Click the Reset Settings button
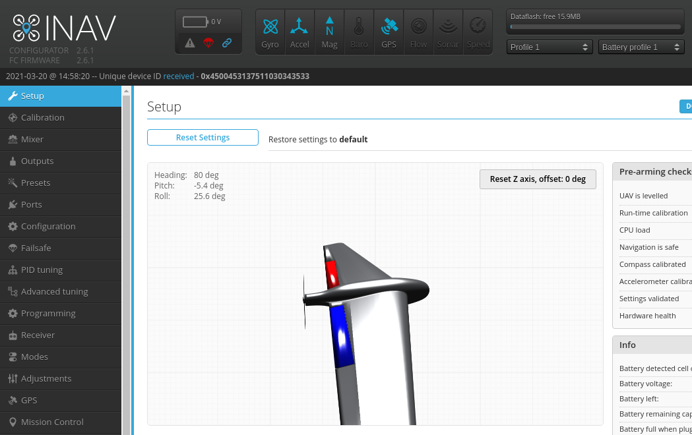This screenshot has width=692, height=435. (x=203, y=138)
